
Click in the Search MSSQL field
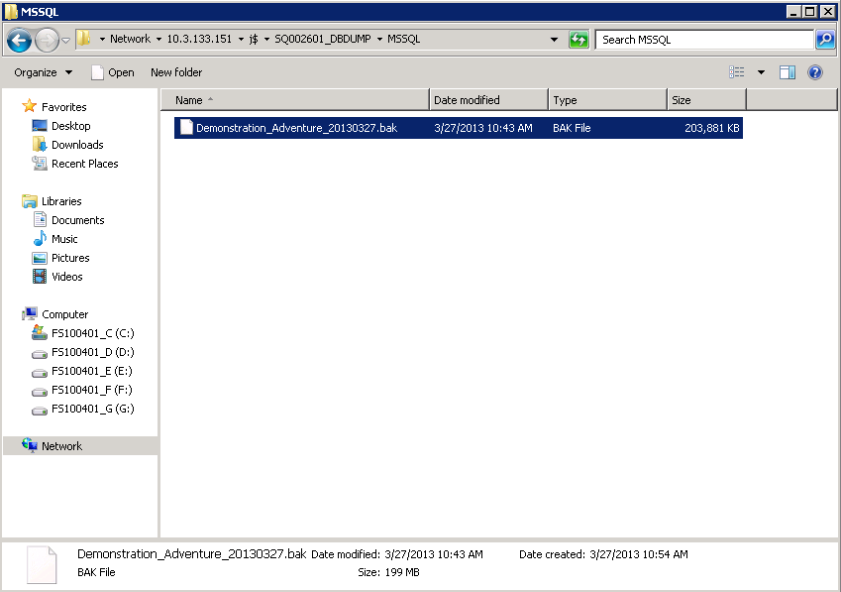click(x=703, y=40)
